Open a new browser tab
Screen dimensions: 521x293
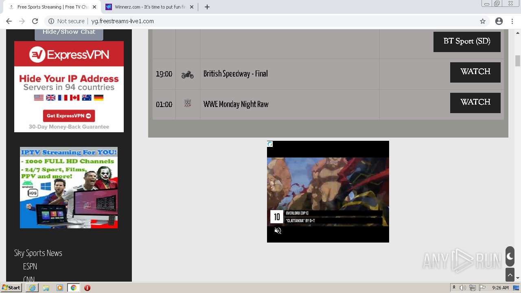tap(207, 7)
